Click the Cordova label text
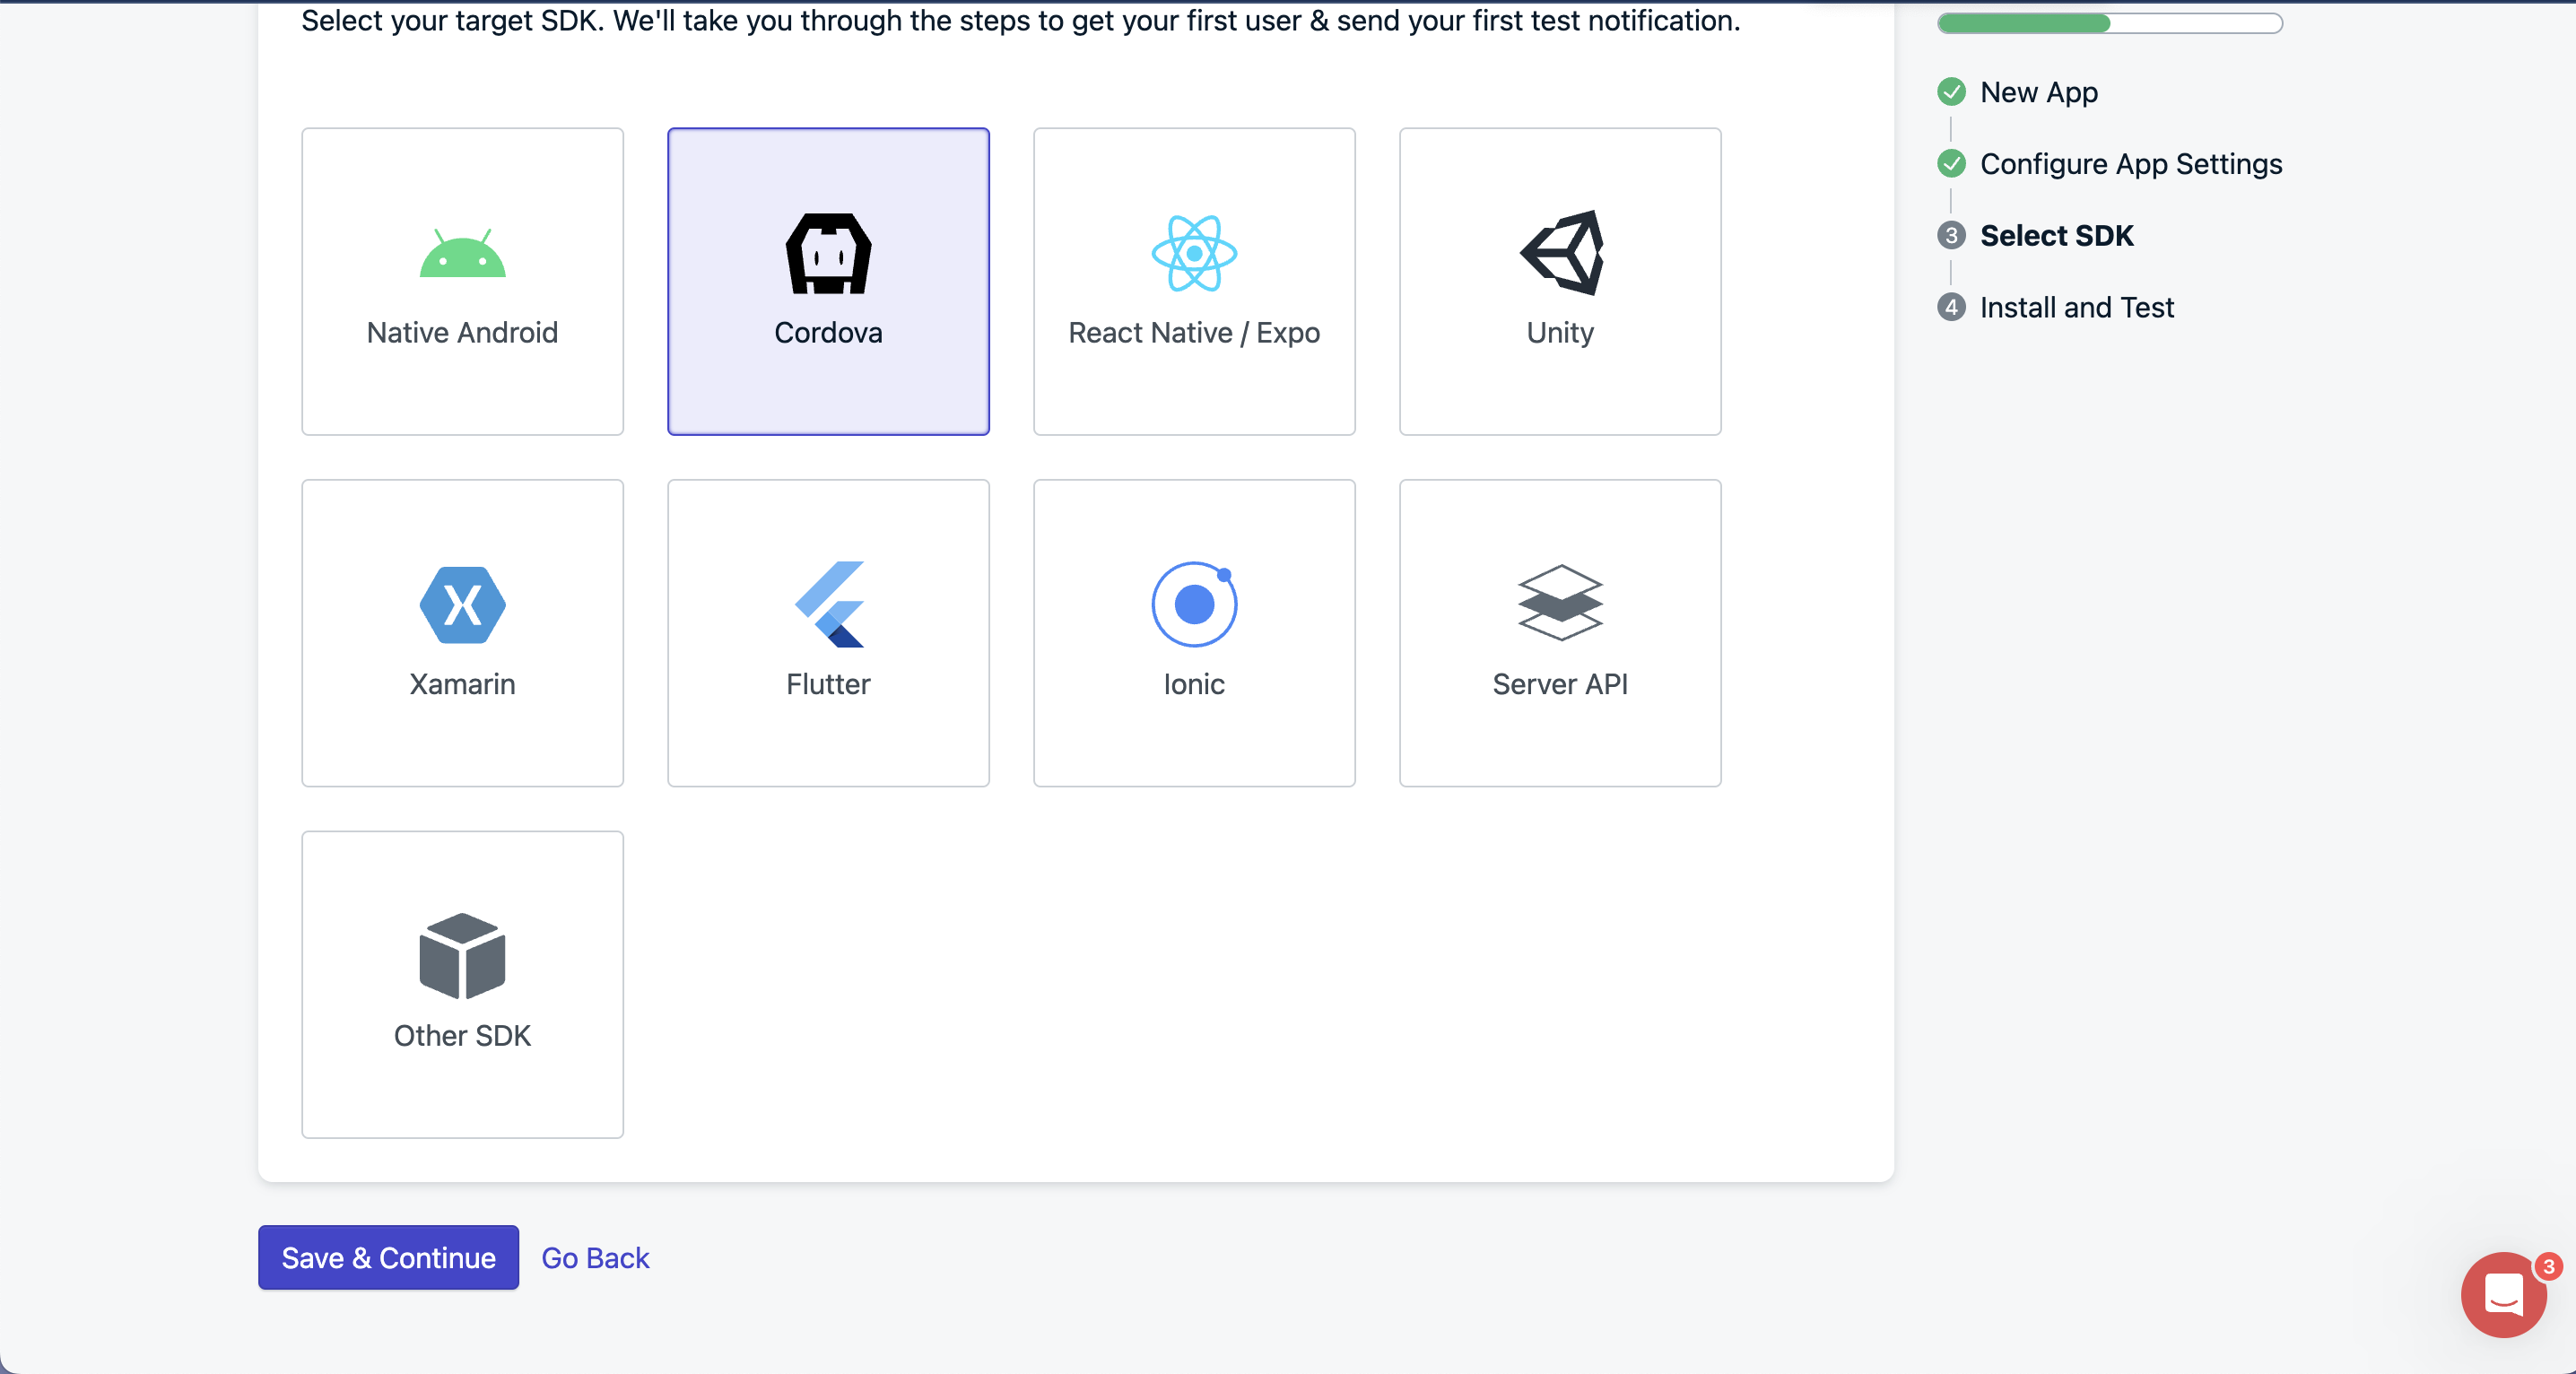The width and height of the screenshot is (2576, 1374). pyautogui.click(x=828, y=332)
